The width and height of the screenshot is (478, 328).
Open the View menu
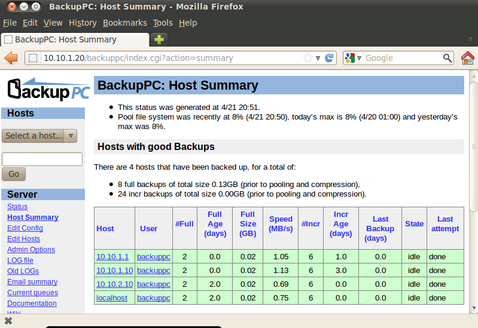click(53, 23)
